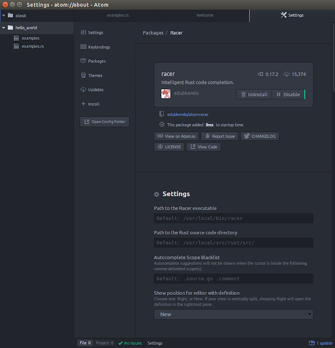
Task: Click the No Issues linter status
Action: (x=130, y=343)
